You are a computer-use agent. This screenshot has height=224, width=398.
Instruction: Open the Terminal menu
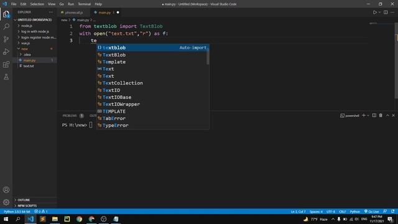tap(85, 4)
